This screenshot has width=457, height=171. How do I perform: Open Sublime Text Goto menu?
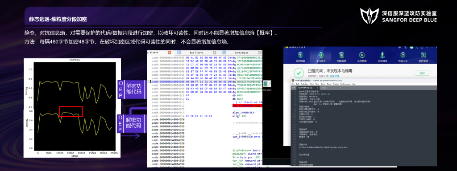[x=323, y=84]
